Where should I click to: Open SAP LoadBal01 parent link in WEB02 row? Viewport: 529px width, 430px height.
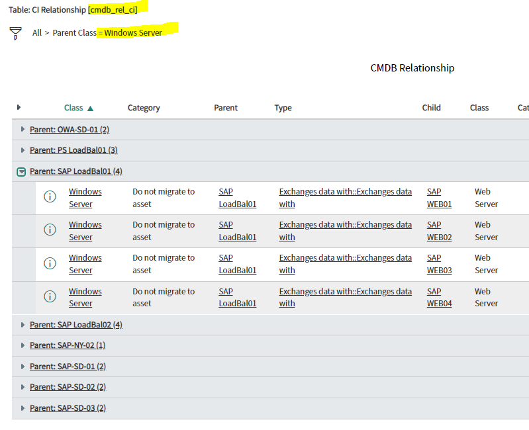[x=238, y=231]
